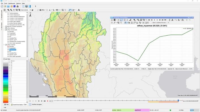Toggle the Last Value checkbox

tap(4, 59)
